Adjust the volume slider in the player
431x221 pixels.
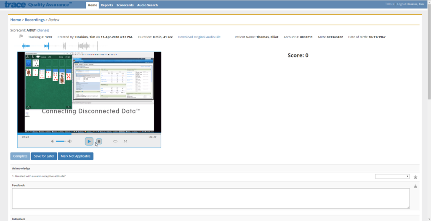pyautogui.click(x=61, y=141)
